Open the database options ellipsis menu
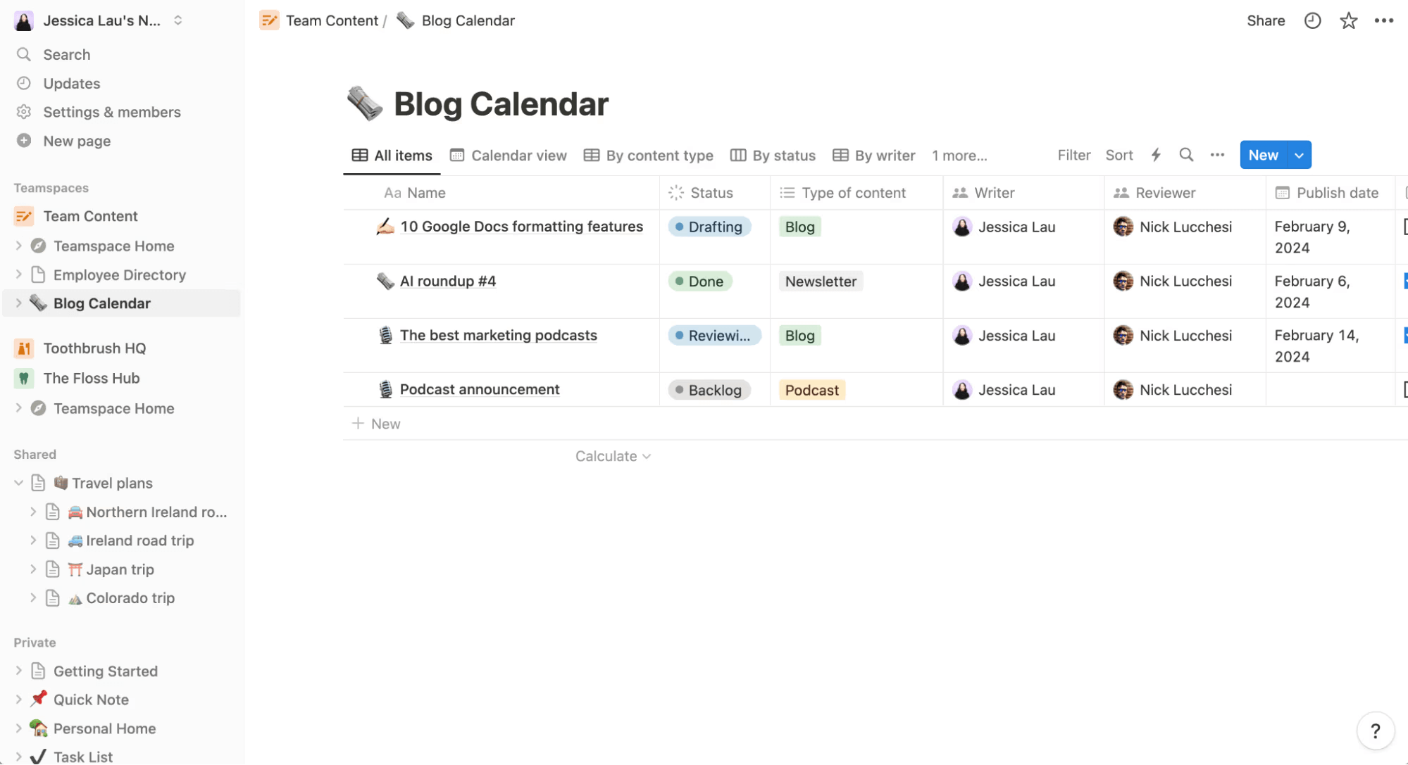This screenshot has width=1408, height=765. coord(1217,155)
